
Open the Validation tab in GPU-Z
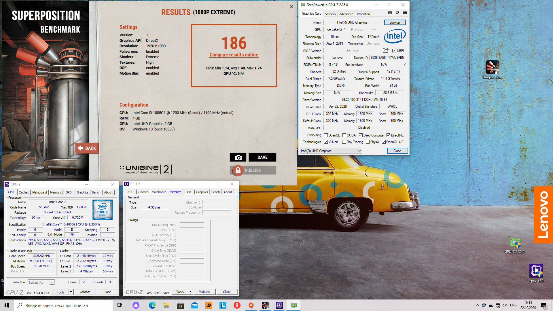coord(363,14)
